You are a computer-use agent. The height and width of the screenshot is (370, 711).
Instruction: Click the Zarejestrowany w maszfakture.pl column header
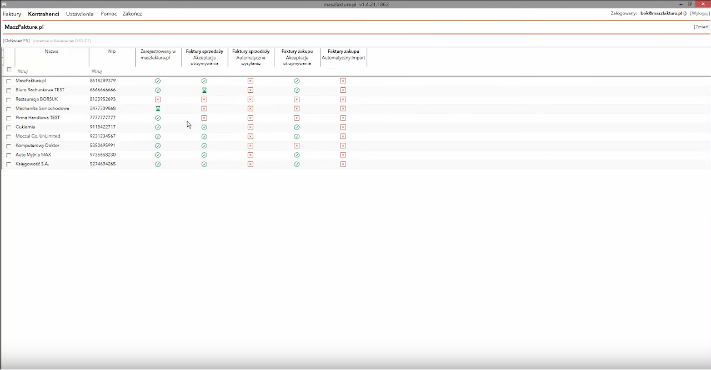pyautogui.click(x=158, y=54)
